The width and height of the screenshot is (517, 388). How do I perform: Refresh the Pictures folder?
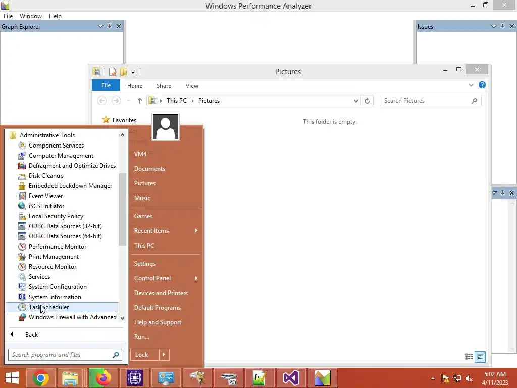(367, 101)
